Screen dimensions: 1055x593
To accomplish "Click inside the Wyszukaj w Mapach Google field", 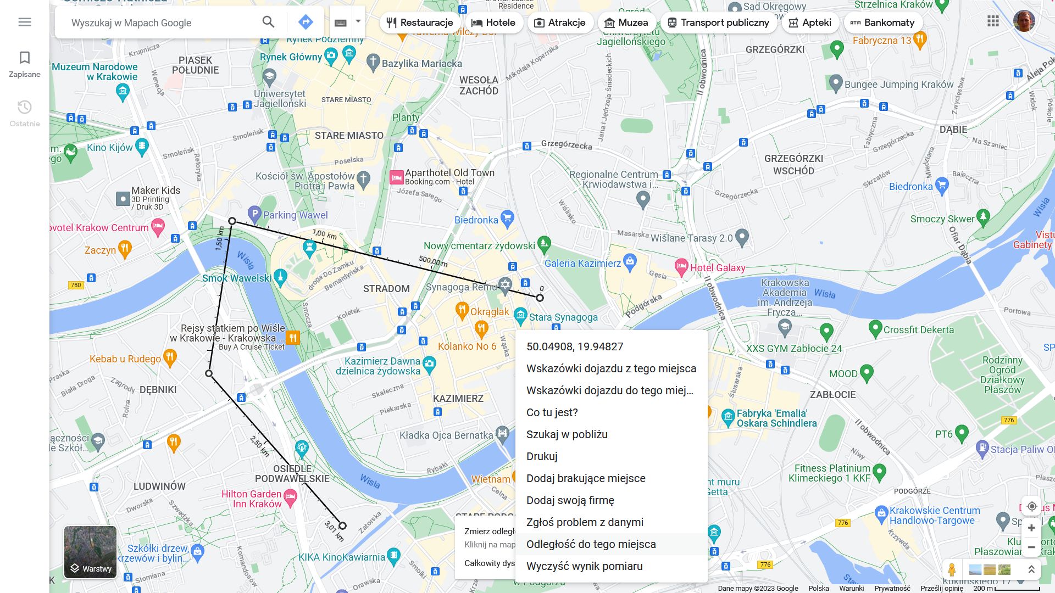I will coord(154,23).
